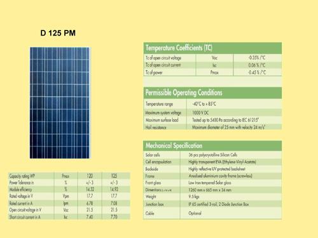Image resolution: width=318 pixels, height=238 pixels.
Task: Select the "Tc of power" label
Action: coord(154,72)
